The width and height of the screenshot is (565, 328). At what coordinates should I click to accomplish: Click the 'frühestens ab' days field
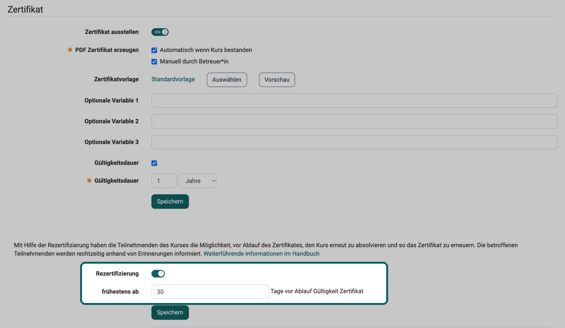pyautogui.click(x=210, y=292)
